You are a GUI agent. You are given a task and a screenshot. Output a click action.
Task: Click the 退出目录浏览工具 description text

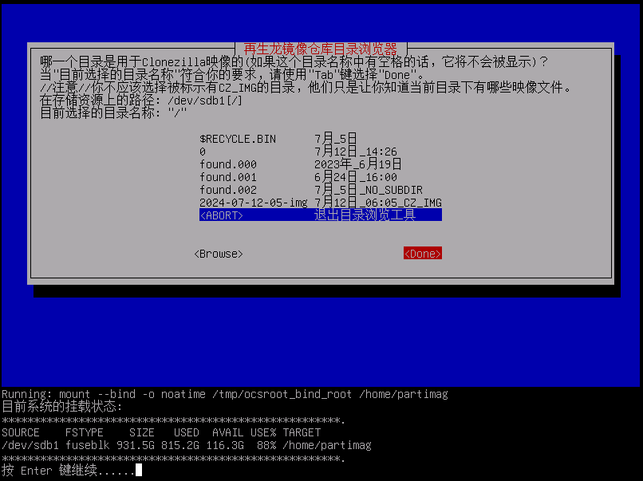(x=365, y=215)
